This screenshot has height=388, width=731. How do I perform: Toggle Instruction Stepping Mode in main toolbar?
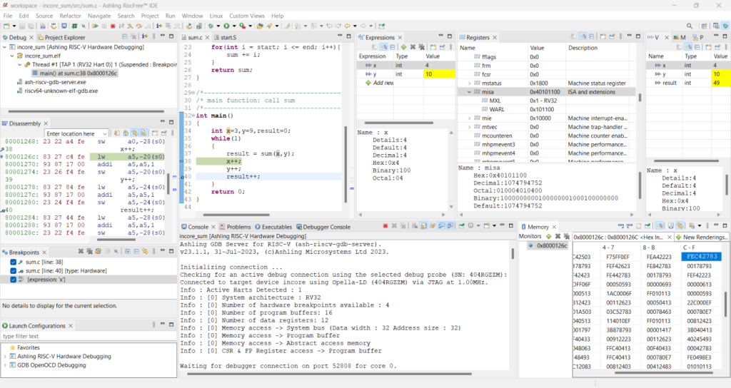click(x=159, y=26)
